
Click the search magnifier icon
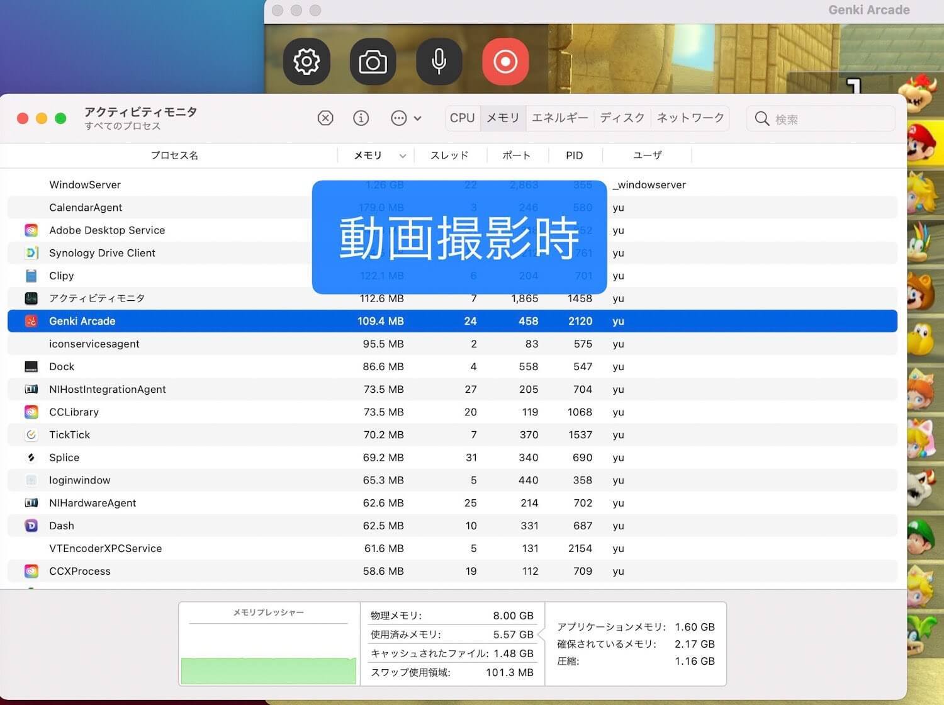pos(761,118)
